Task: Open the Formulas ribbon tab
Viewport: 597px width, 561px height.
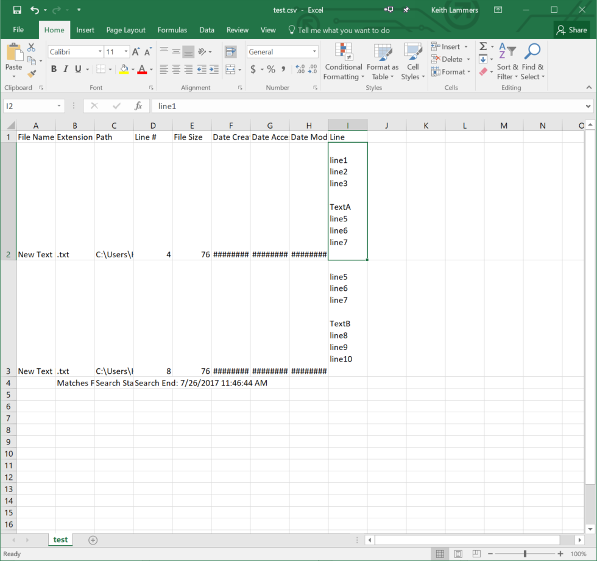Action: pyautogui.click(x=172, y=30)
